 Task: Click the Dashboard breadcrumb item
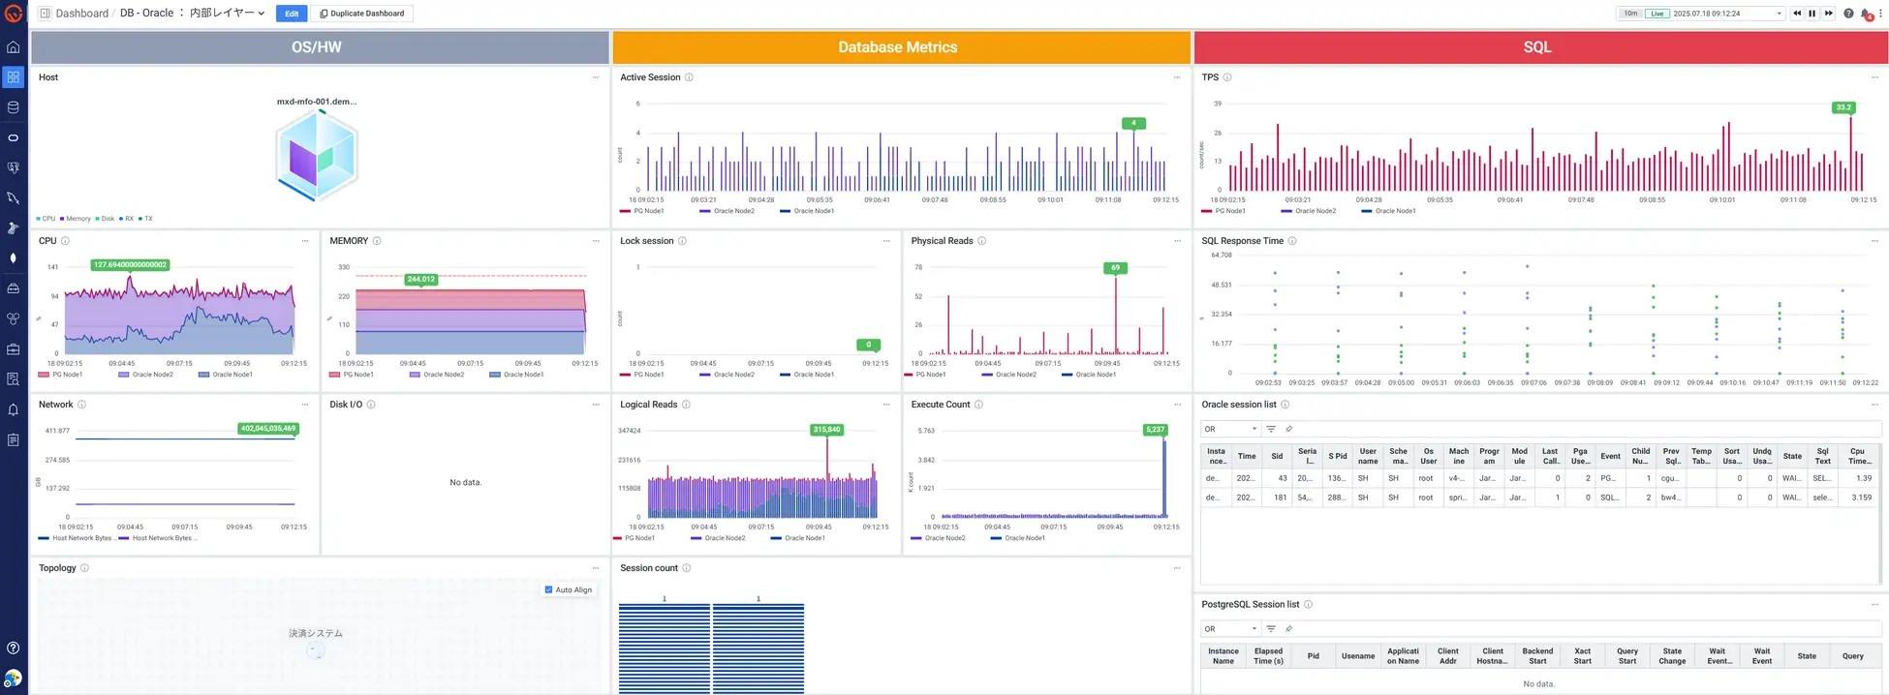coord(81,14)
